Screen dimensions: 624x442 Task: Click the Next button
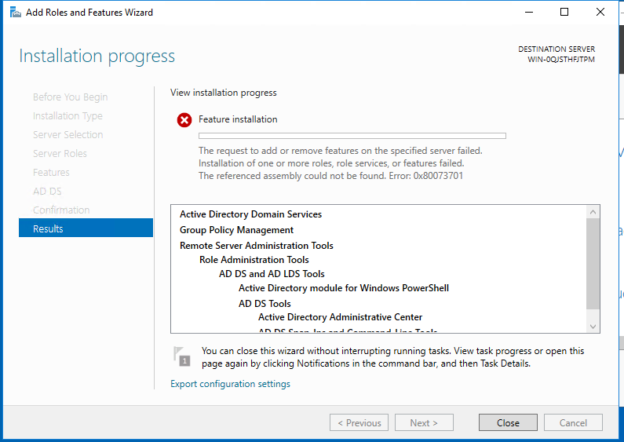point(424,422)
